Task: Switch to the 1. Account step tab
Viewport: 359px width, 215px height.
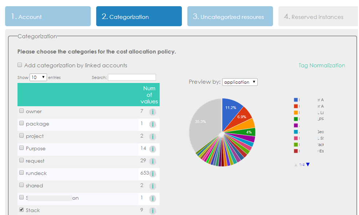Action: coord(48,16)
